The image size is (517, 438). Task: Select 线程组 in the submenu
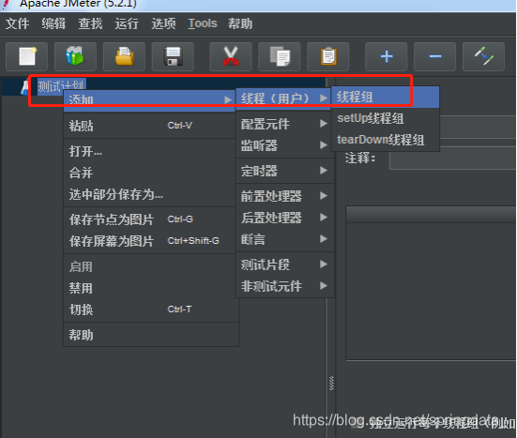(385, 97)
